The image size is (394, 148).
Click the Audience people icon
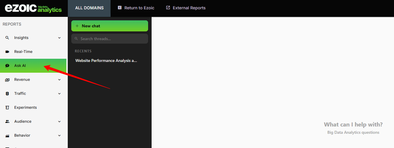click(x=7, y=122)
